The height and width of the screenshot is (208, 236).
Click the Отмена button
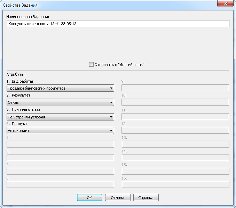tap(118, 198)
